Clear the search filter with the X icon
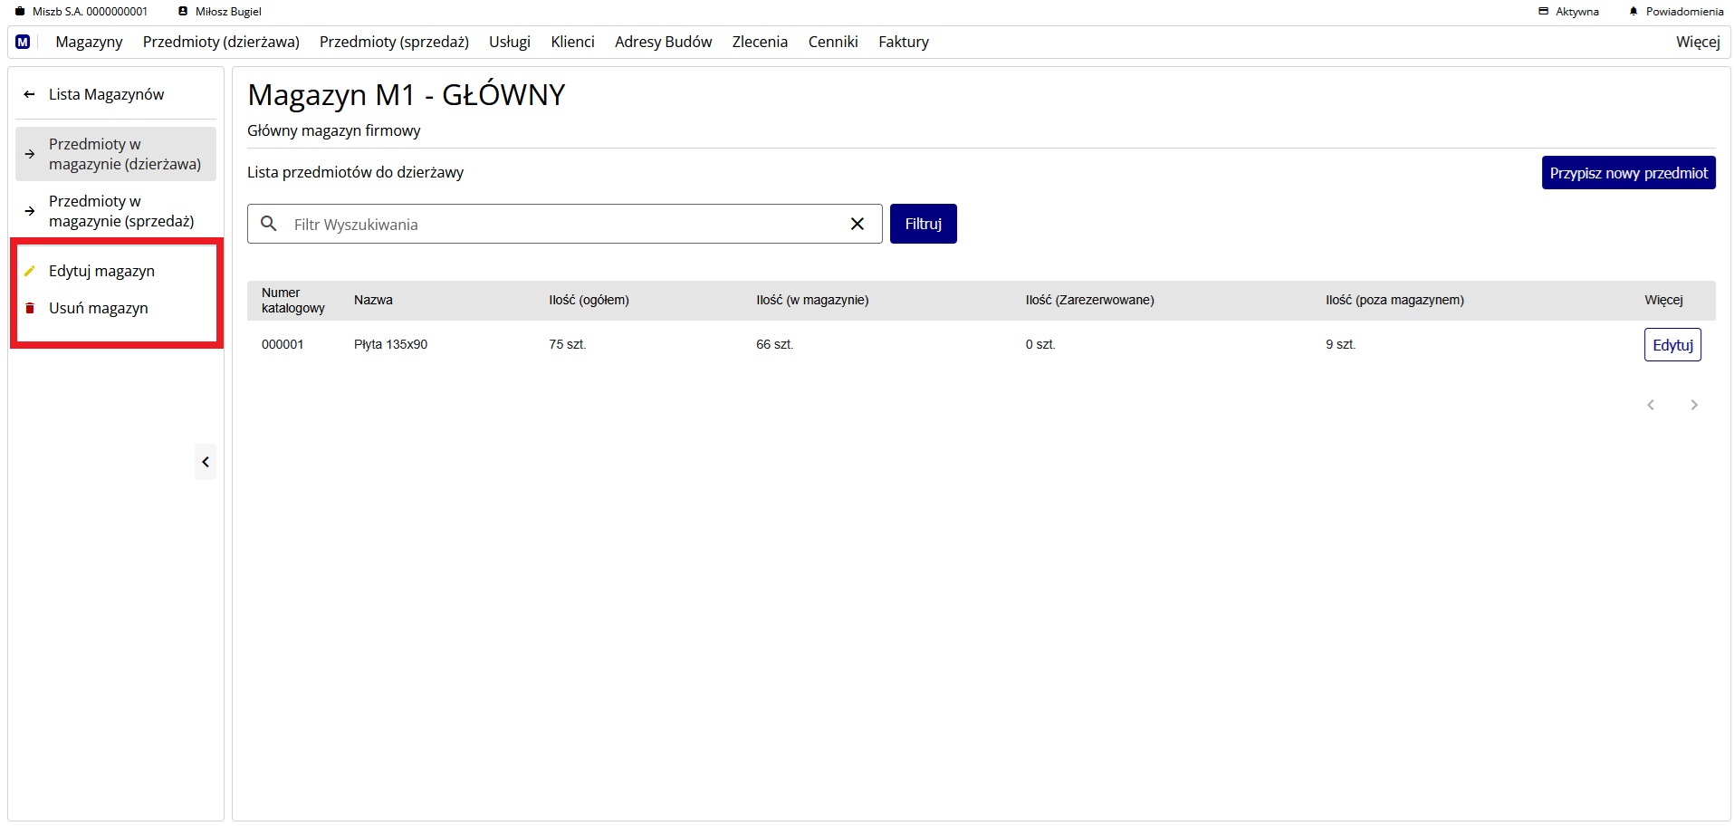The width and height of the screenshot is (1734, 826). pyautogui.click(x=857, y=224)
